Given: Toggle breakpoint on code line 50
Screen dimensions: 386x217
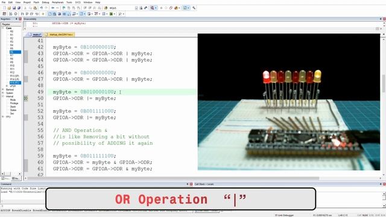Looking at the screenshot, I should point(26,98).
